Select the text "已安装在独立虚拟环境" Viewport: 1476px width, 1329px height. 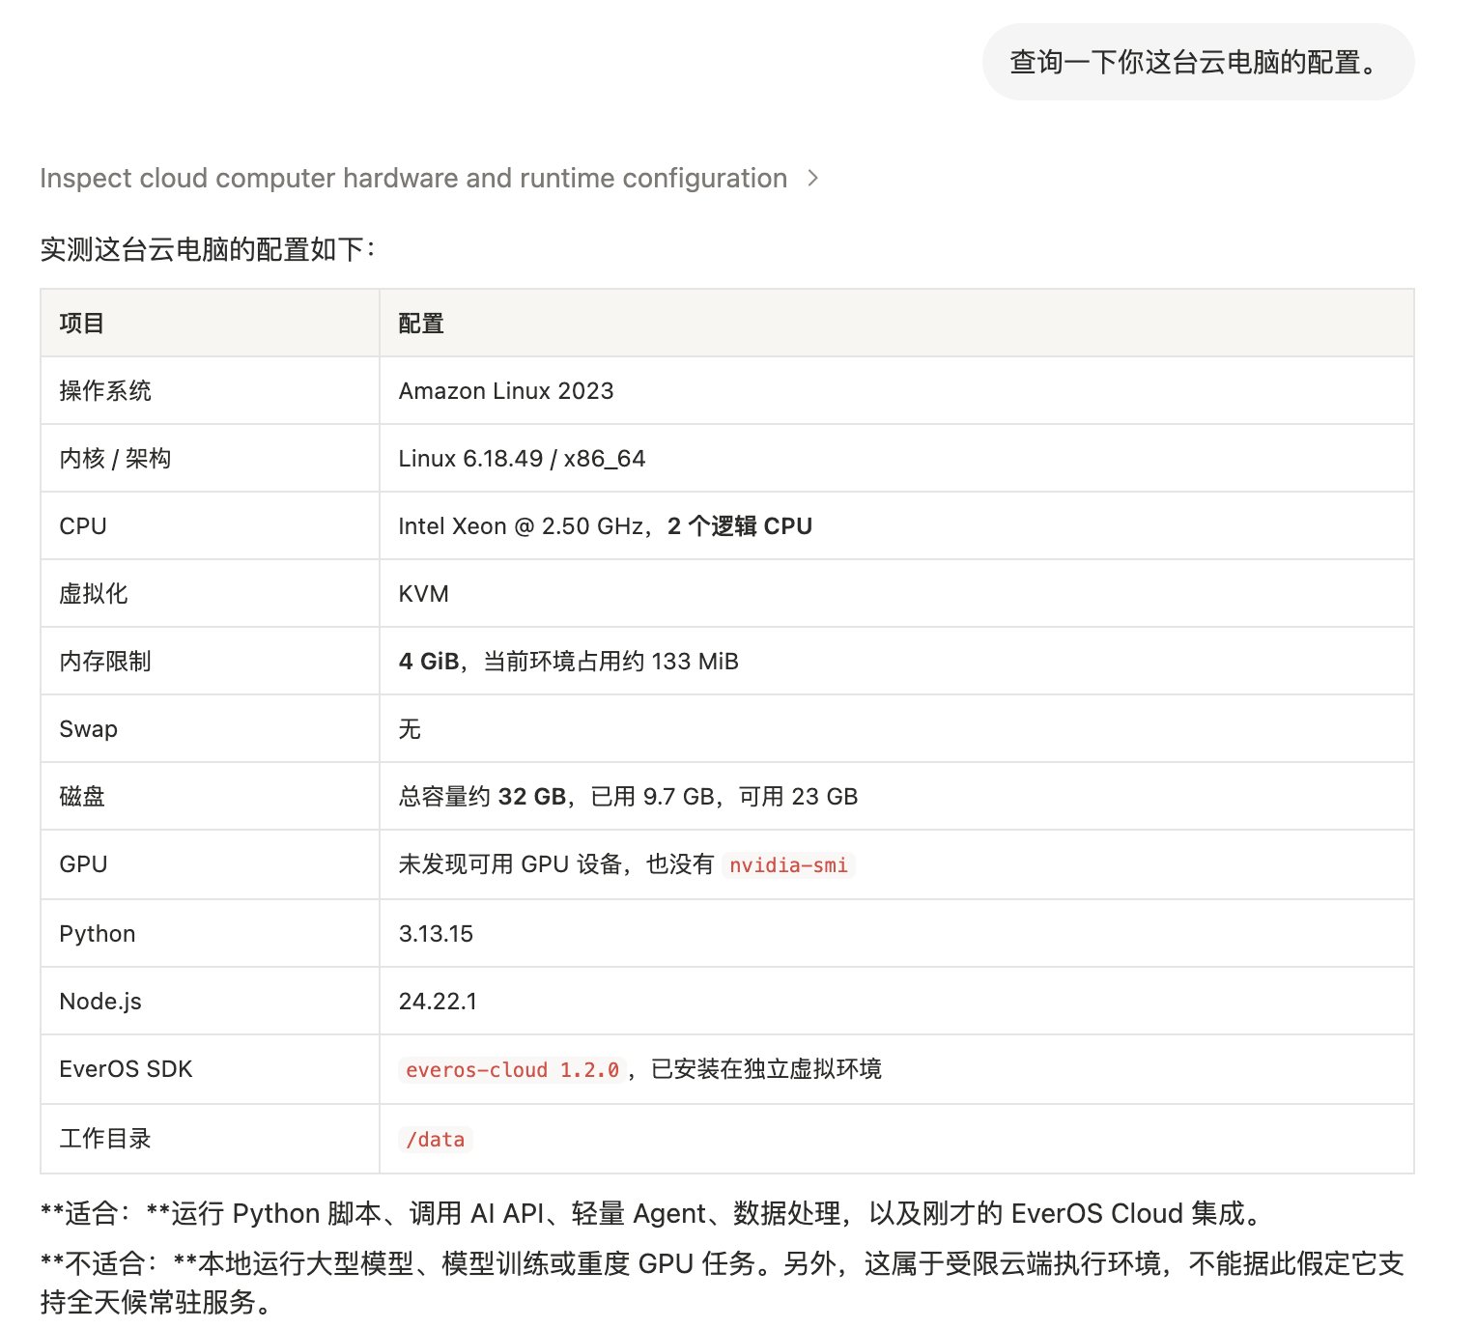pos(766,1068)
